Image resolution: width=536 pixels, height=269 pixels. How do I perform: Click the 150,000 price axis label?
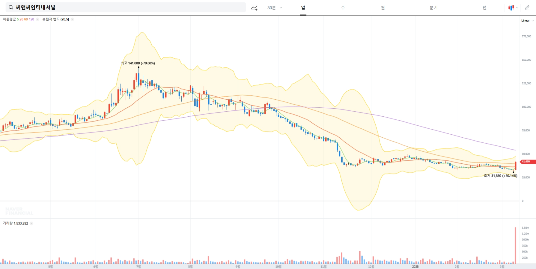[526, 60]
